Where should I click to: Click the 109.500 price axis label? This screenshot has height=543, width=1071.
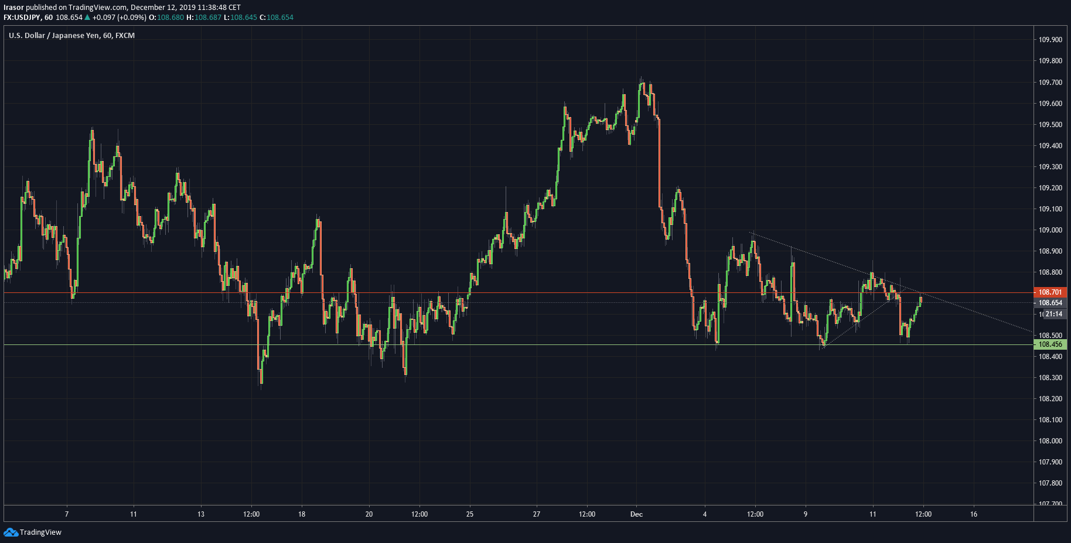pos(1050,125)
